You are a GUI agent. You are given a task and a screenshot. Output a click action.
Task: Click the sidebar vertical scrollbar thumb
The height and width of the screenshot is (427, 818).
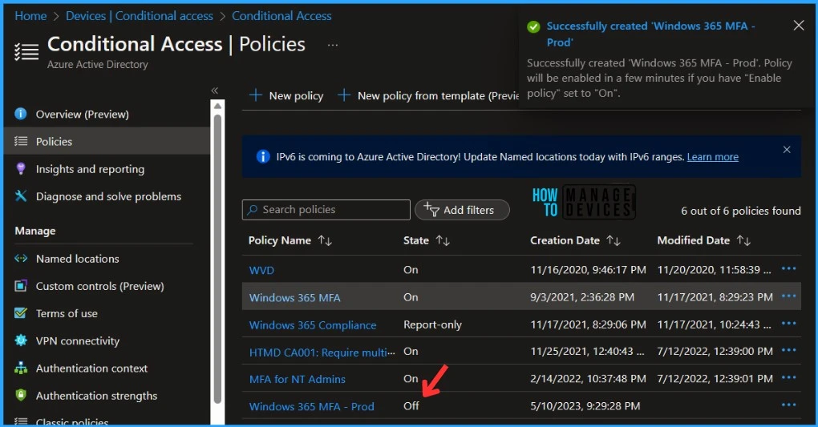coord(217,259)
